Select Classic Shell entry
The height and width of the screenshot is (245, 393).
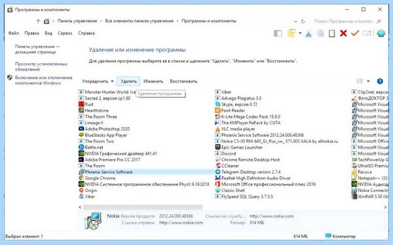[233, 191]
